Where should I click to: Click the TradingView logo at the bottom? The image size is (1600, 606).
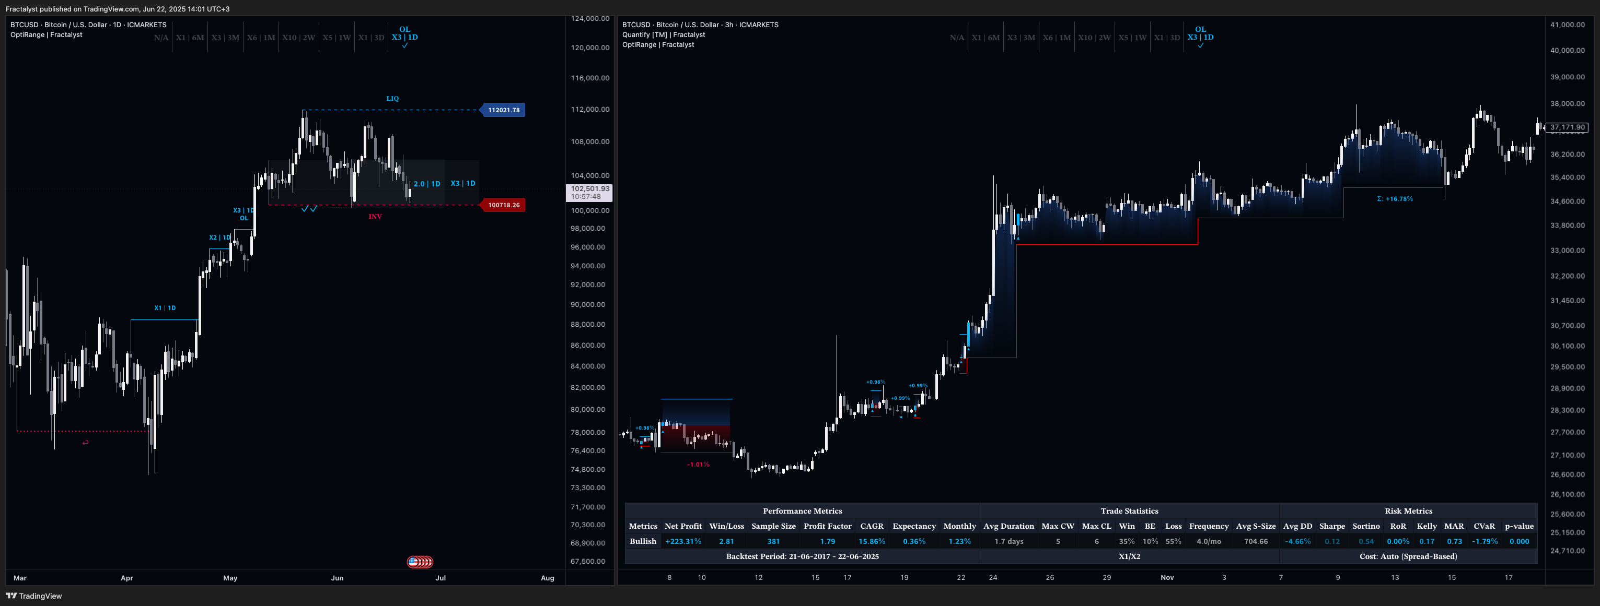[x=34, y=596]
